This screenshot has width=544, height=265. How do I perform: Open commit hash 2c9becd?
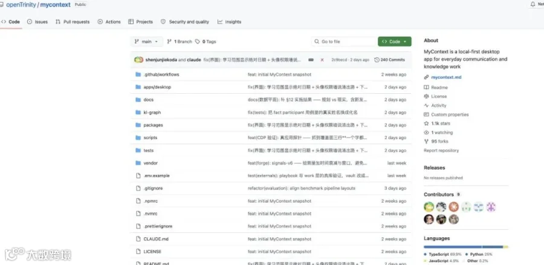pyautogui.click(x=340, y=60)
